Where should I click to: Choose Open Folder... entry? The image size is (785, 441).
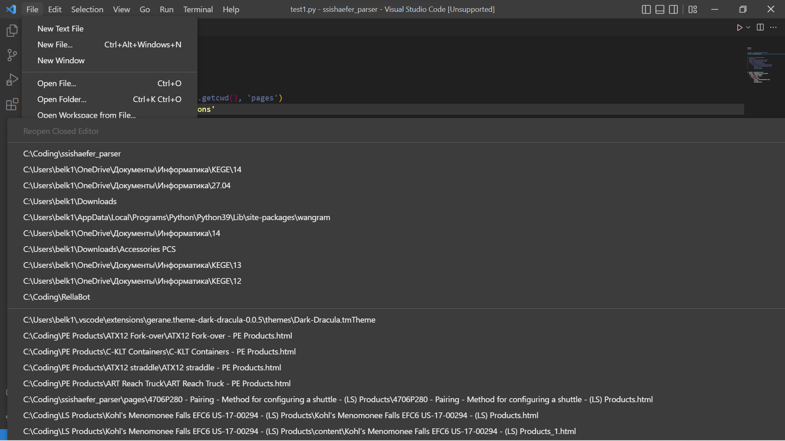pos(110,99)
